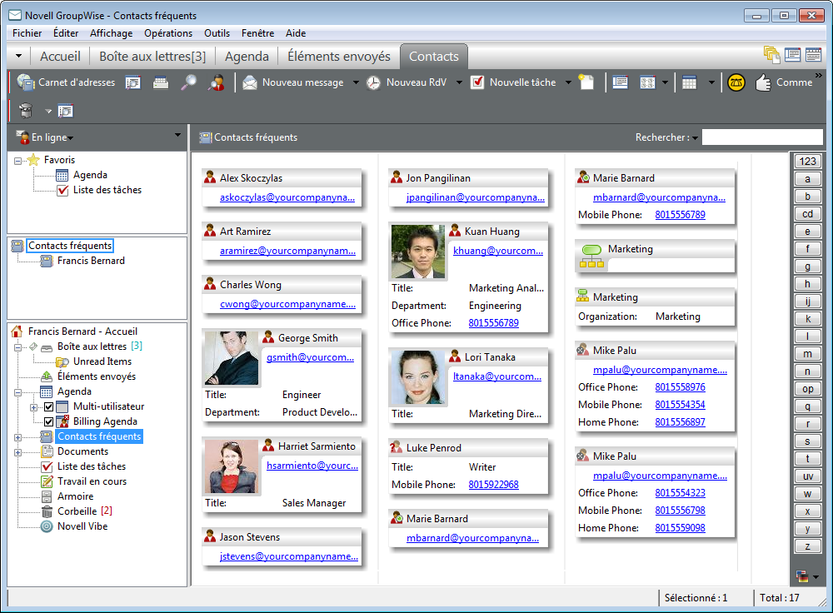Open Novell Vibe folder
833x613 pixels.
click(x=82, y=526)
